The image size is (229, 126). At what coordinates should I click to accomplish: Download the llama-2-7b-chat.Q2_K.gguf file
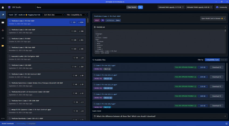[216, 67]
